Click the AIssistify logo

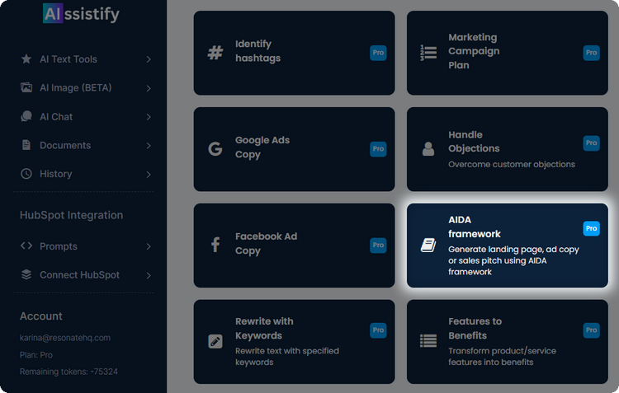coord(81,14)
